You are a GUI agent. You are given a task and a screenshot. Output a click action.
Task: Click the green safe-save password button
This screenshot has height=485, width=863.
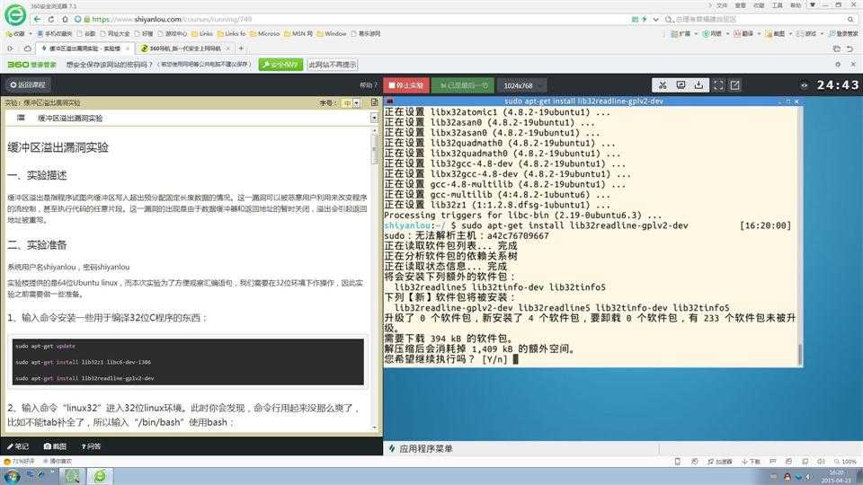(x=280, y=65)
